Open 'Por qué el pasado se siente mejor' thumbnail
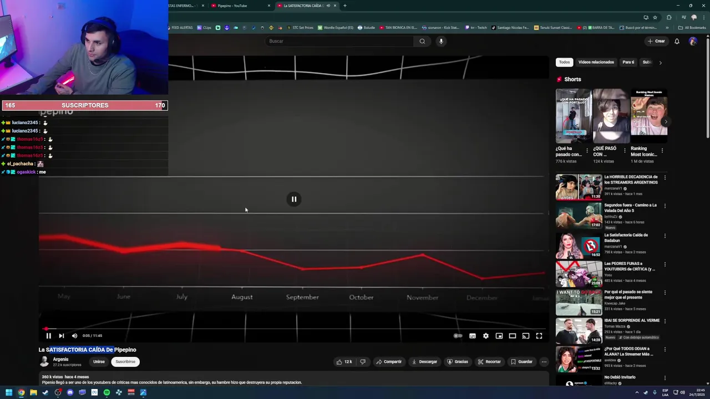The width and height of the screenshot is (710, 399). [579, 301]
